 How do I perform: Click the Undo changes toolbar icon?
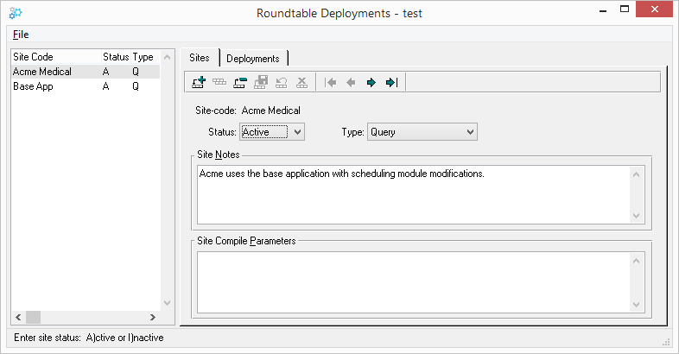tap(282, 82)
